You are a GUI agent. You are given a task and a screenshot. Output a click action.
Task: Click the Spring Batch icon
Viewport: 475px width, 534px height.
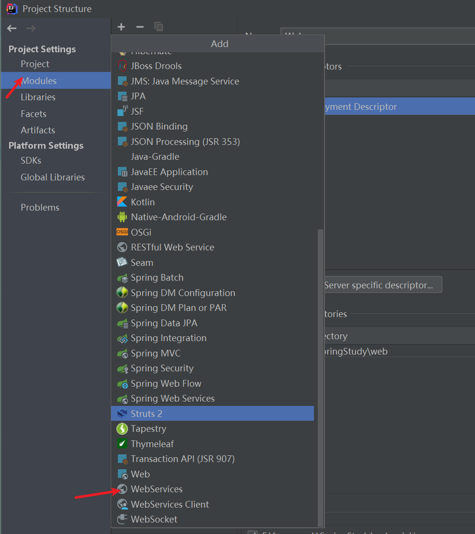pyautogui.click(x=122, y=278)
